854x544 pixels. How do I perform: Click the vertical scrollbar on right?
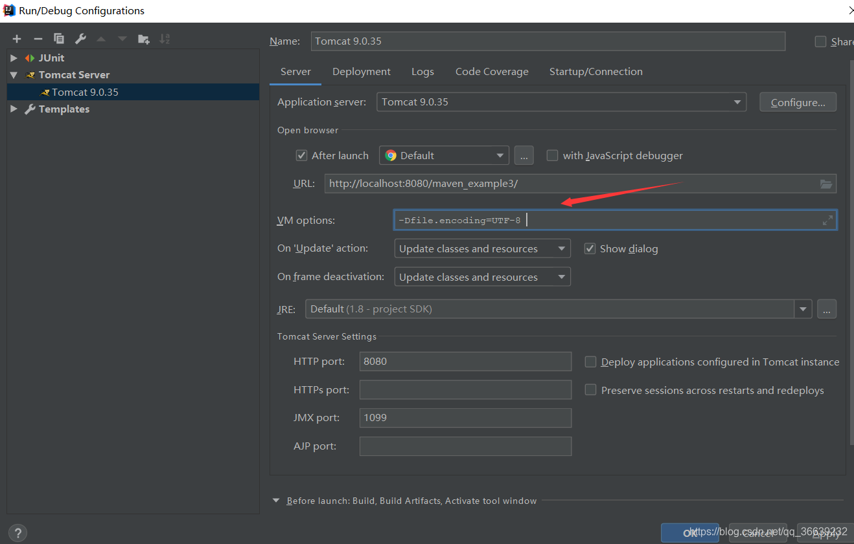pyautogui.click(x=851, y=252)
